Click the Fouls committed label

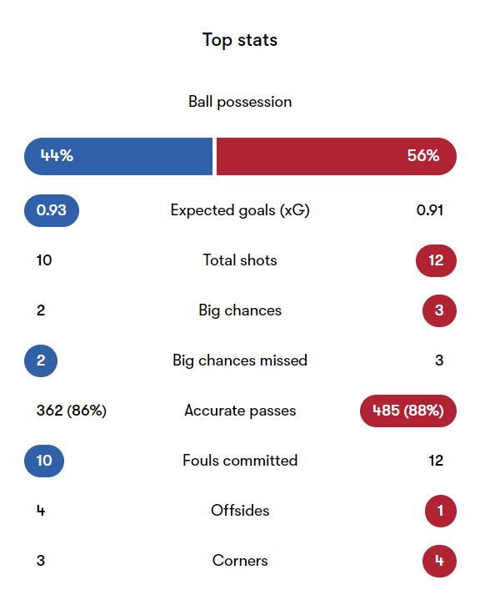click(240, 461)
